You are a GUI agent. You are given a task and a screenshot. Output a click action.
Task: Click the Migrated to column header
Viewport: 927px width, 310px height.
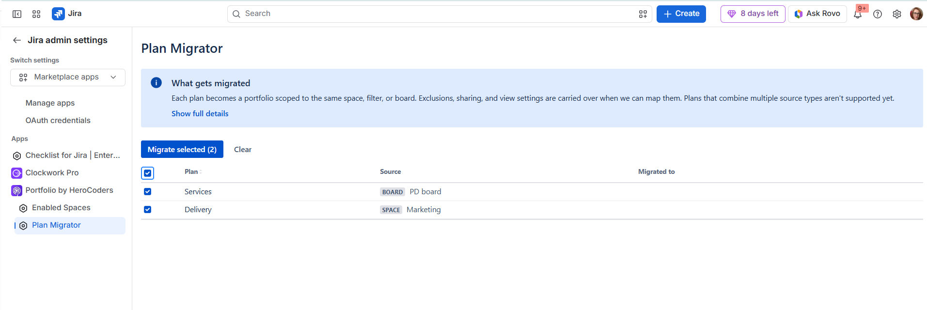point(657,172)
